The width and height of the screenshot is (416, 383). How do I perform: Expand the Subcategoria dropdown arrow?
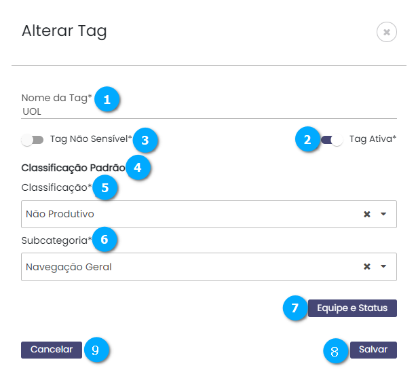[383, 267]
